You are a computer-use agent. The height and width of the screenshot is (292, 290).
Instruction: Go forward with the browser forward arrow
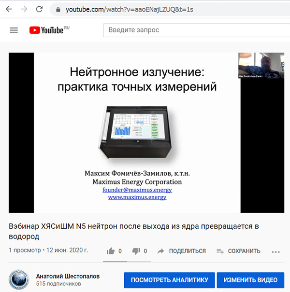coord(24,9)
